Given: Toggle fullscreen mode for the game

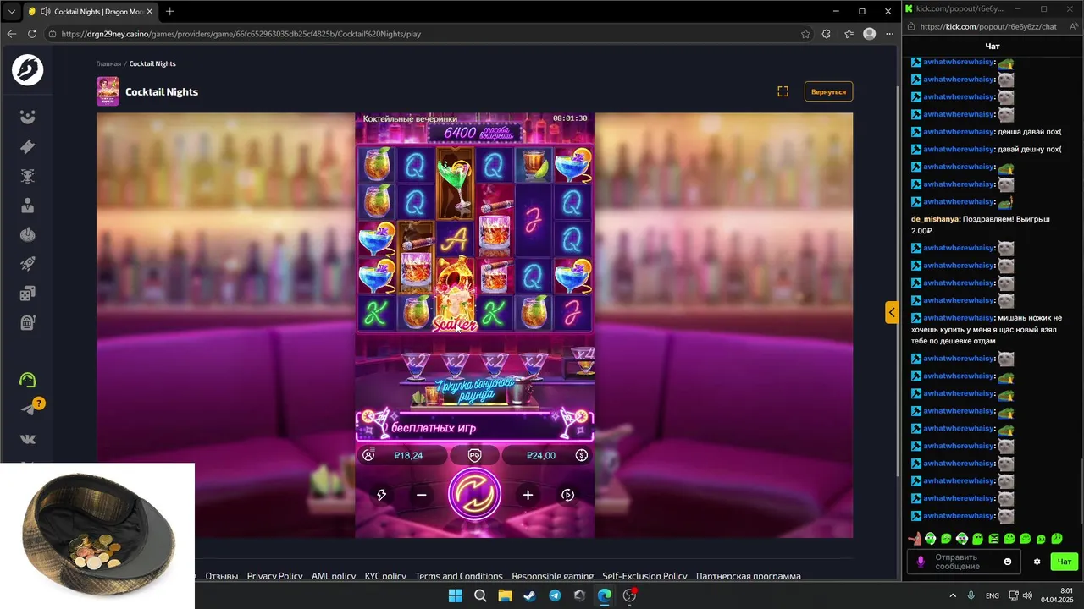Looking at the screenshot, I should [783, 91].
